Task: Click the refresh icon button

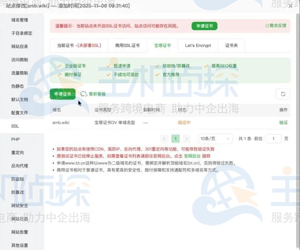Action: 283,94
